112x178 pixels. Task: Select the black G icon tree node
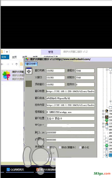107,117
